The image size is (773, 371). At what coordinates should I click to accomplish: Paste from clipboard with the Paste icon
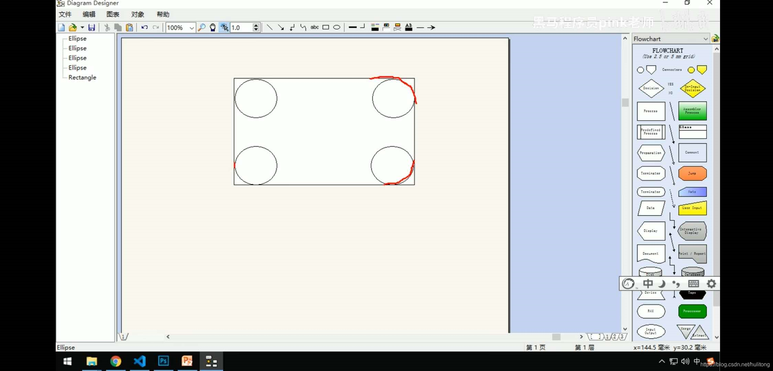[x=129, y=27]
